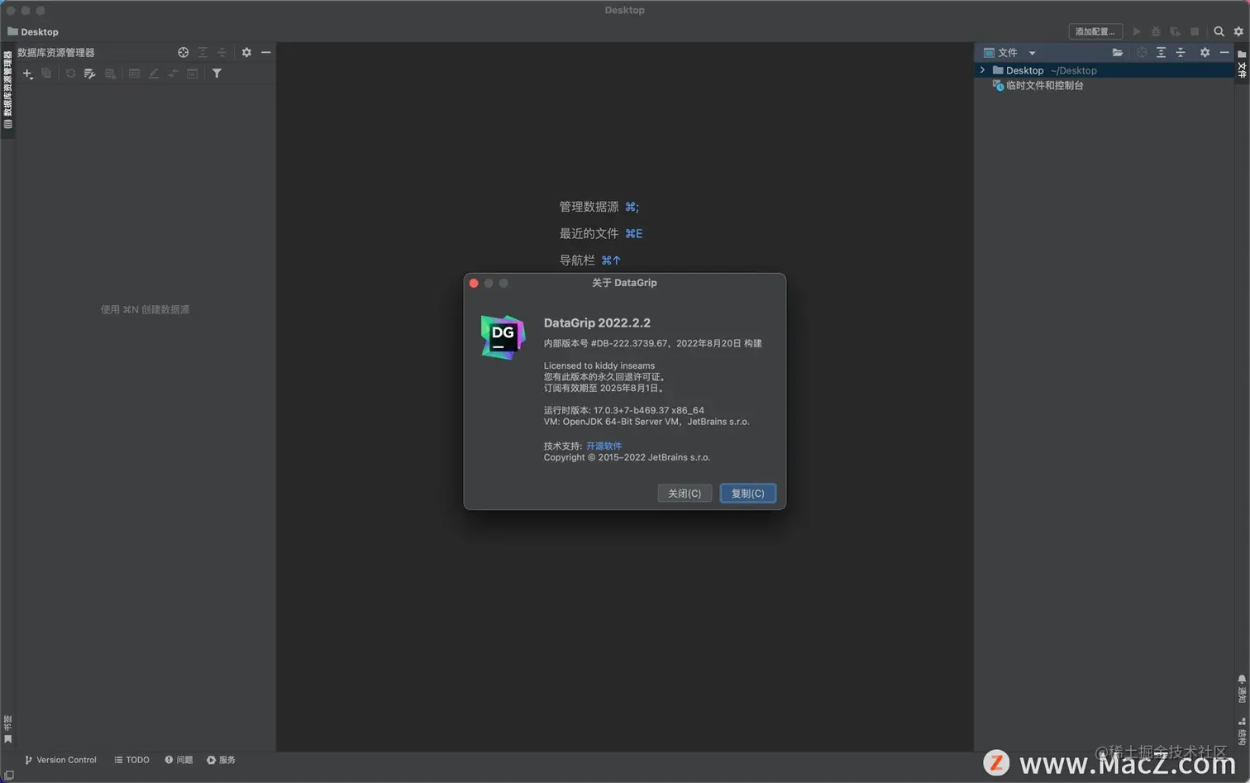1250x783 pixels.
Task: Toggle the 文件 vertical tab on right edge
Action: click(1242, 64)
